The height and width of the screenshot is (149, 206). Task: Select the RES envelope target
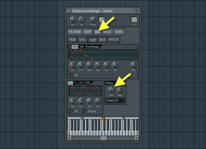point(102,40)
